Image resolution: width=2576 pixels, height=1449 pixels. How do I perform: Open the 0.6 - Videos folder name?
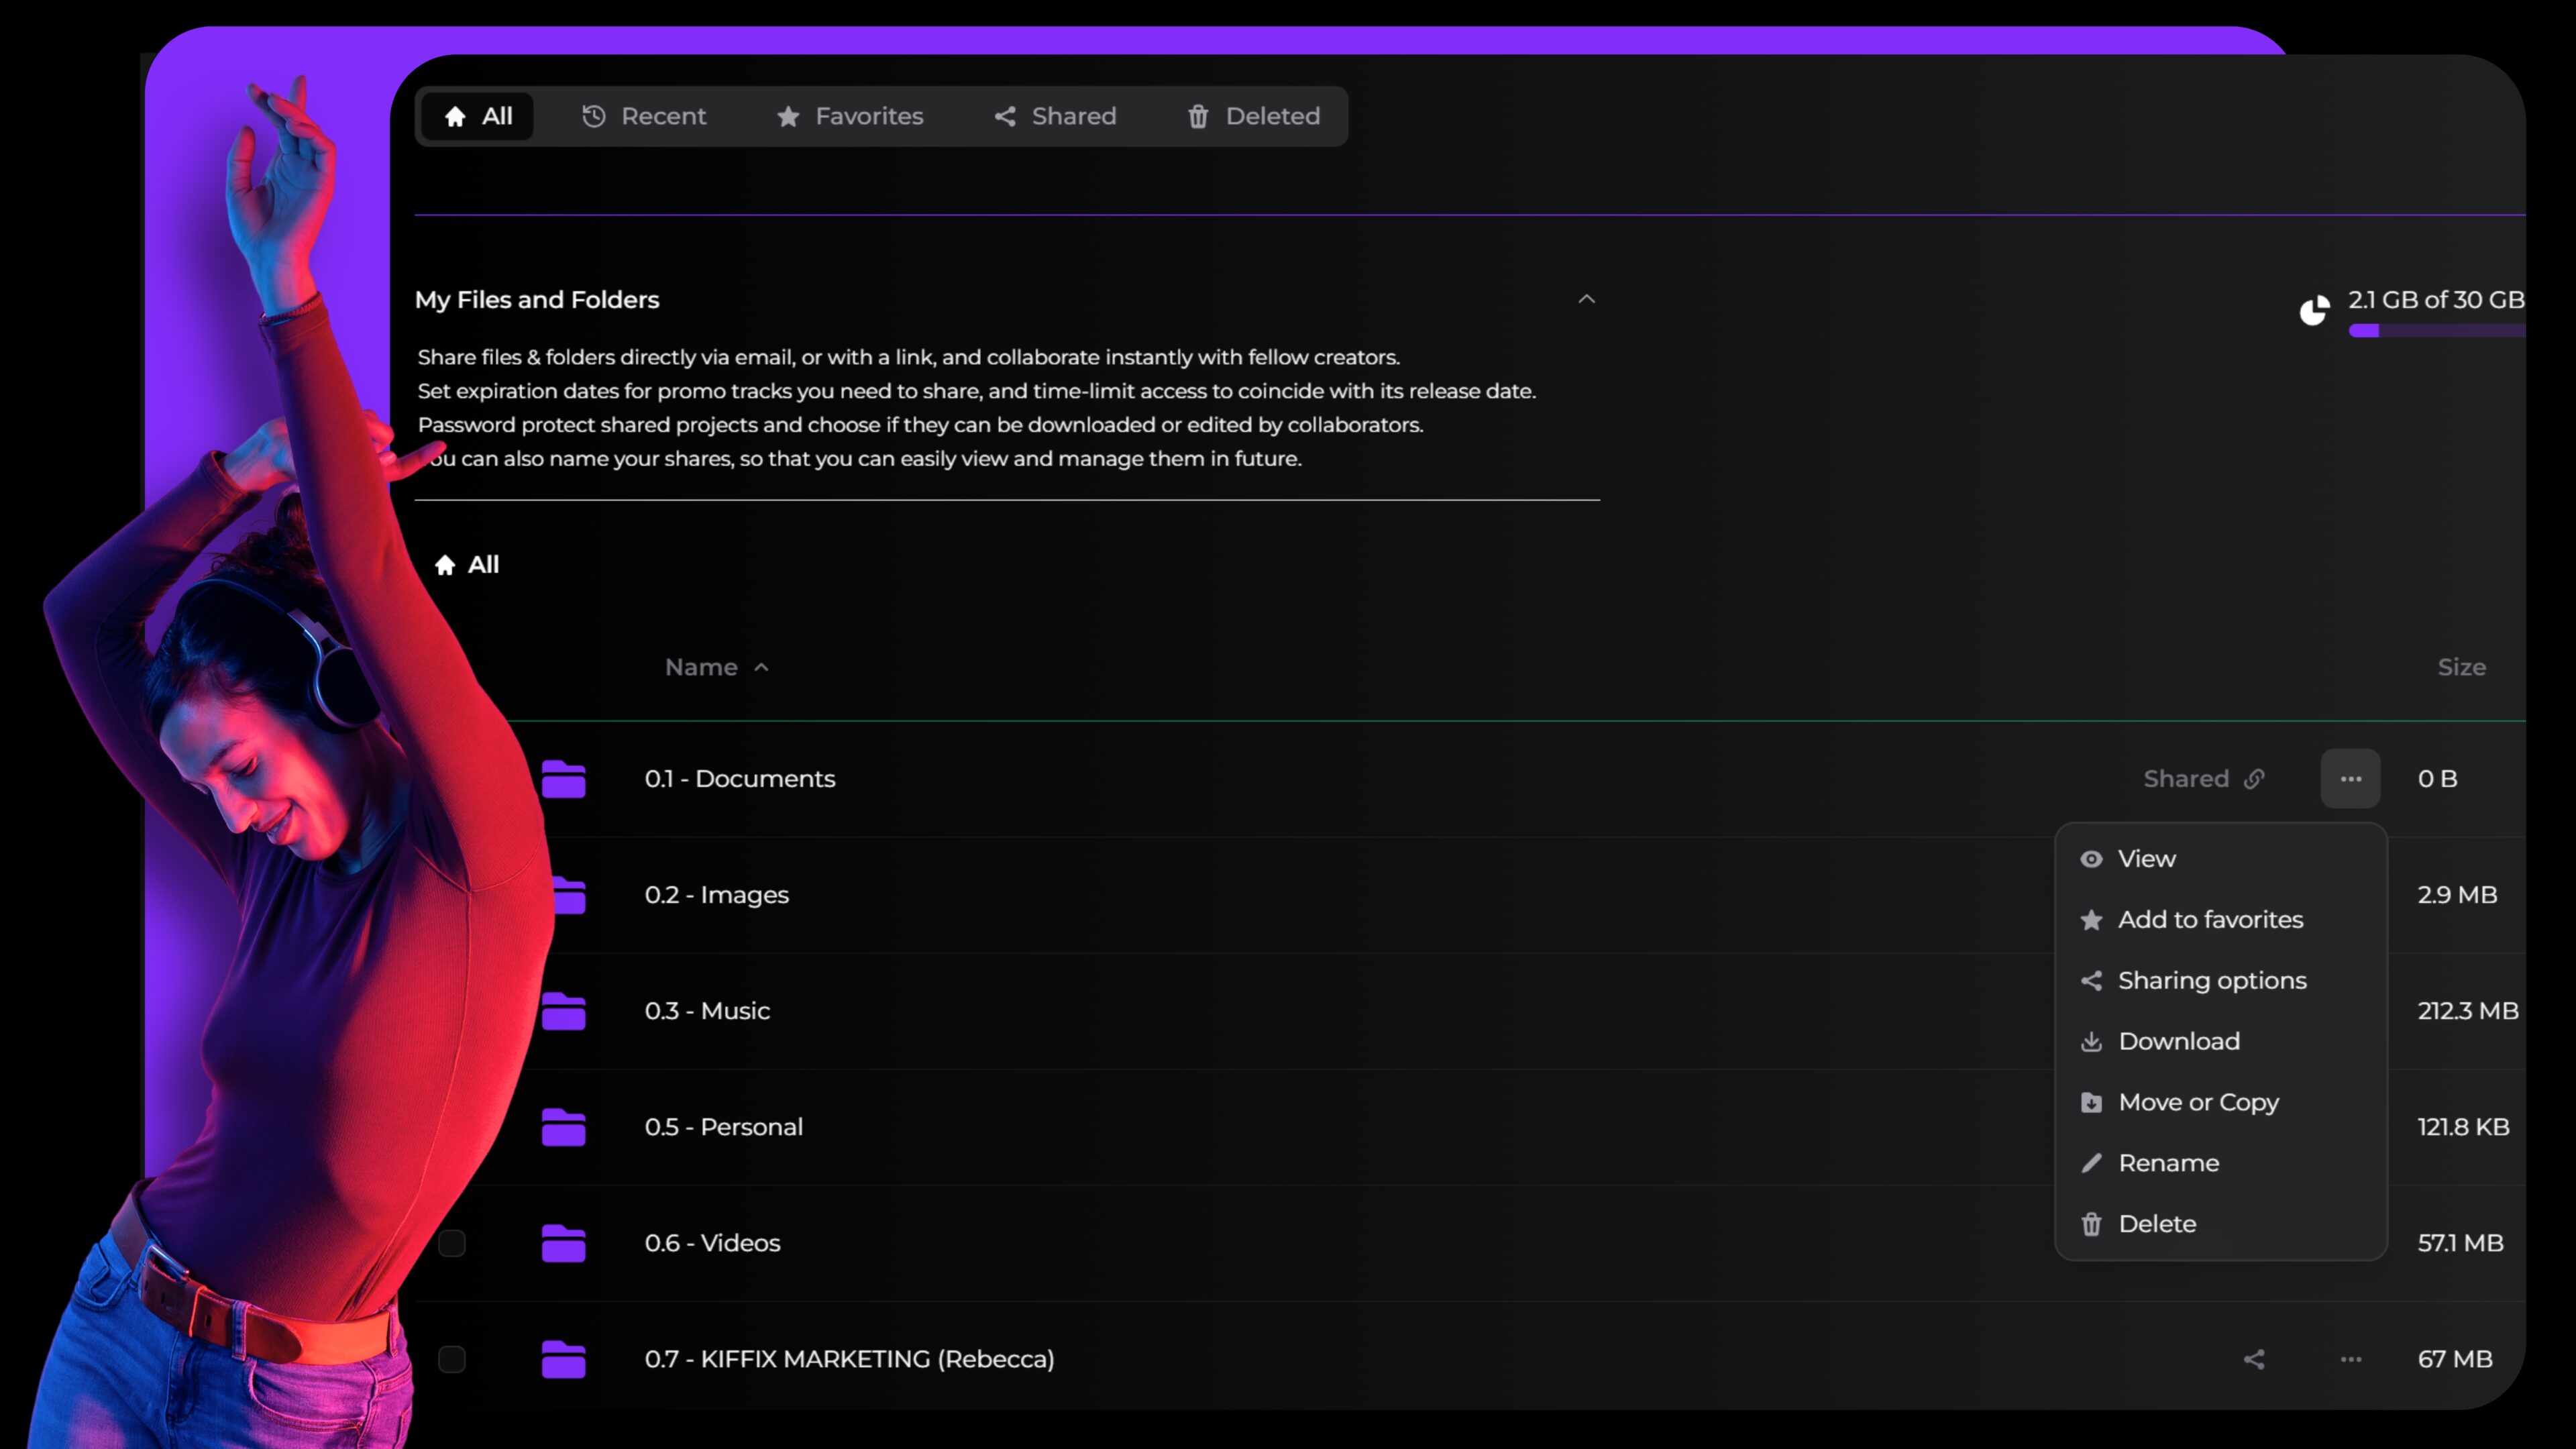tap(712, 1243)
